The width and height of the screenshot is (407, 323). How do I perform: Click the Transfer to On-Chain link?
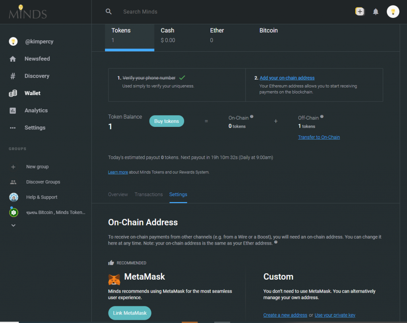(319, 137)
